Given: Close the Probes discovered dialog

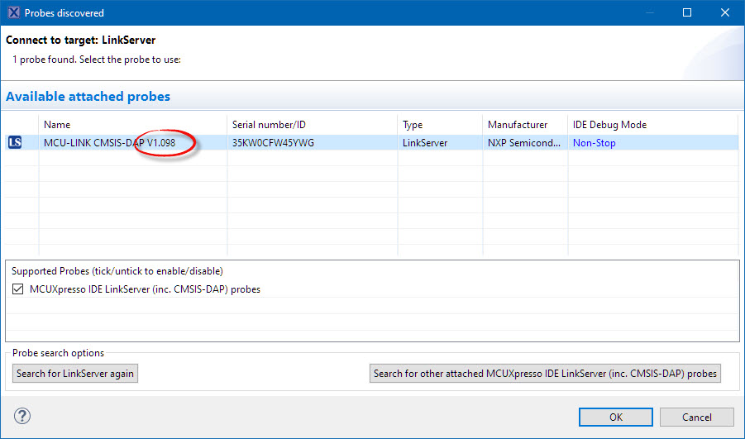Looking at the screenshot, I should pos(725,13).
